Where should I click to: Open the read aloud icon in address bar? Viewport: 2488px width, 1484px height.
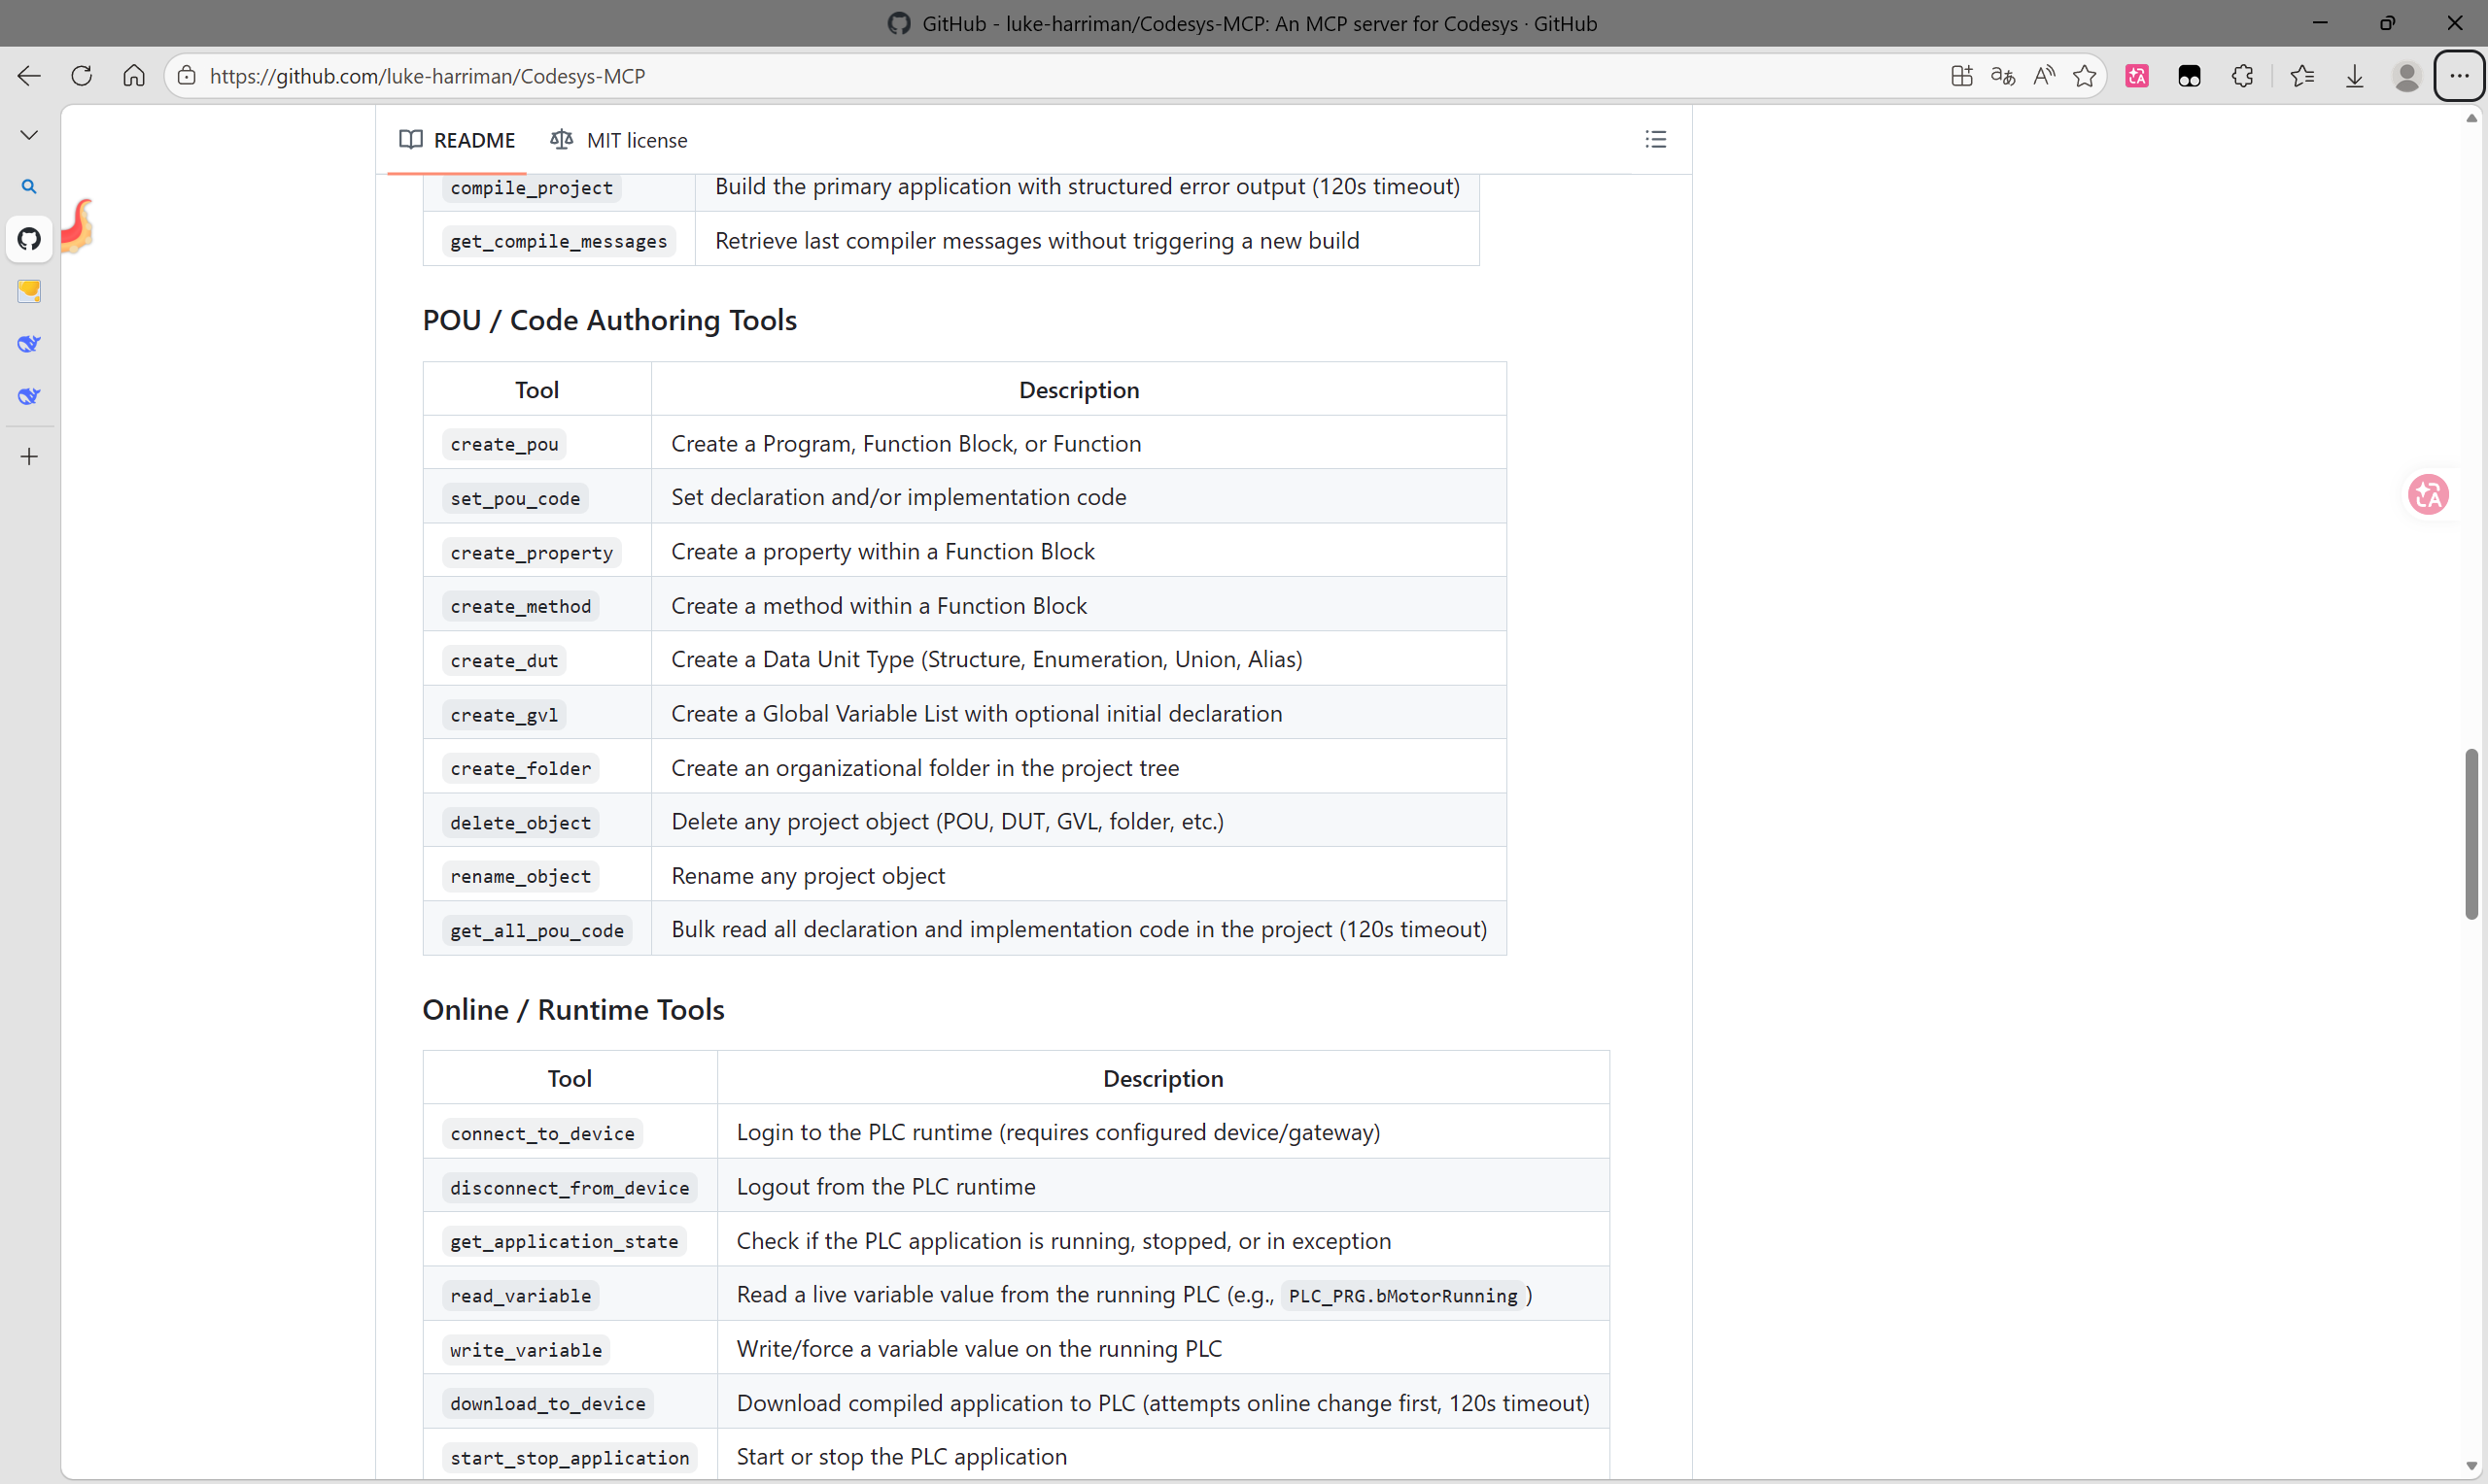(x=2043, y=76)
